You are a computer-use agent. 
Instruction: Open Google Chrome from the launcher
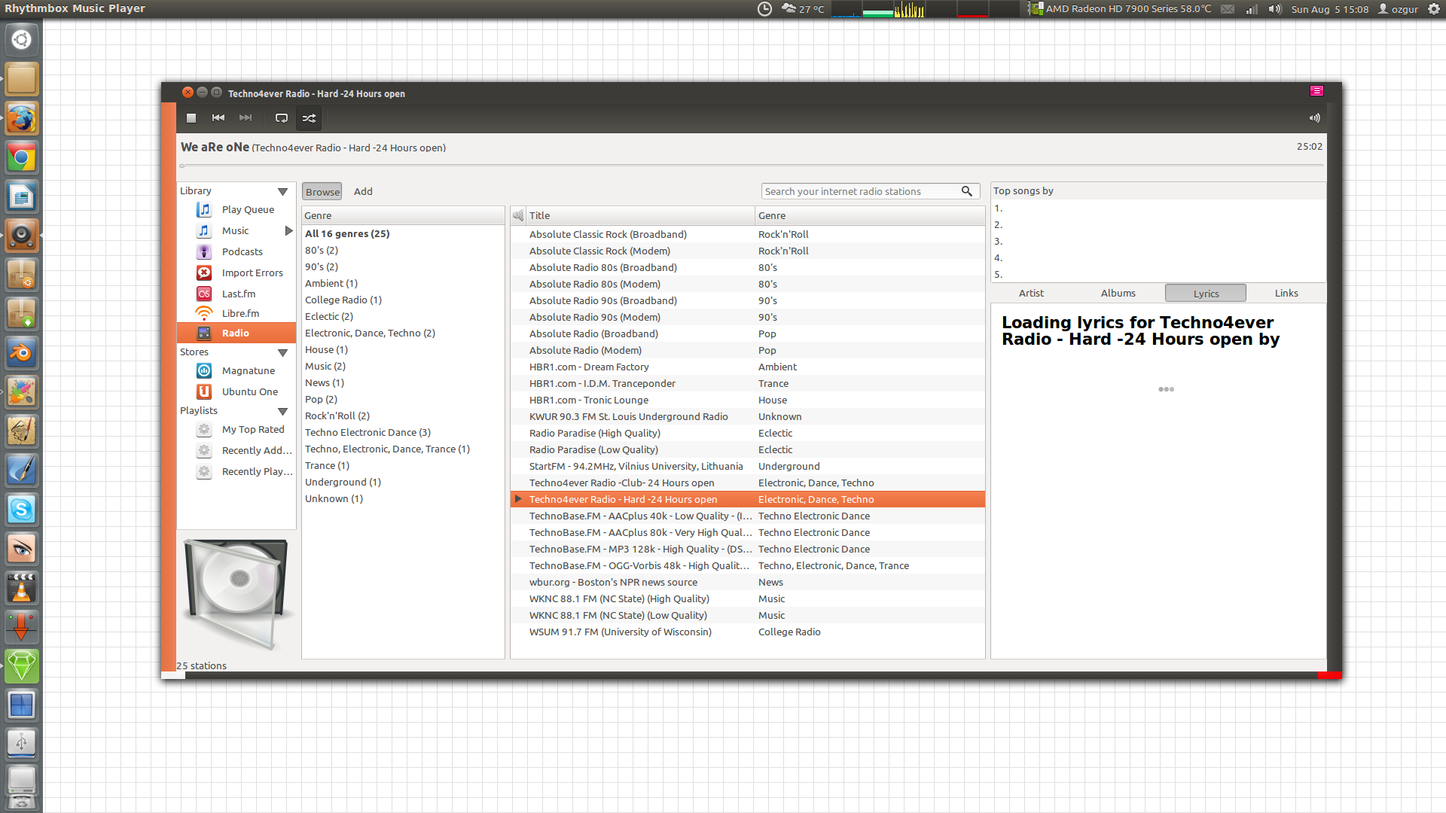pyautogui.click(x=21, y=158)
